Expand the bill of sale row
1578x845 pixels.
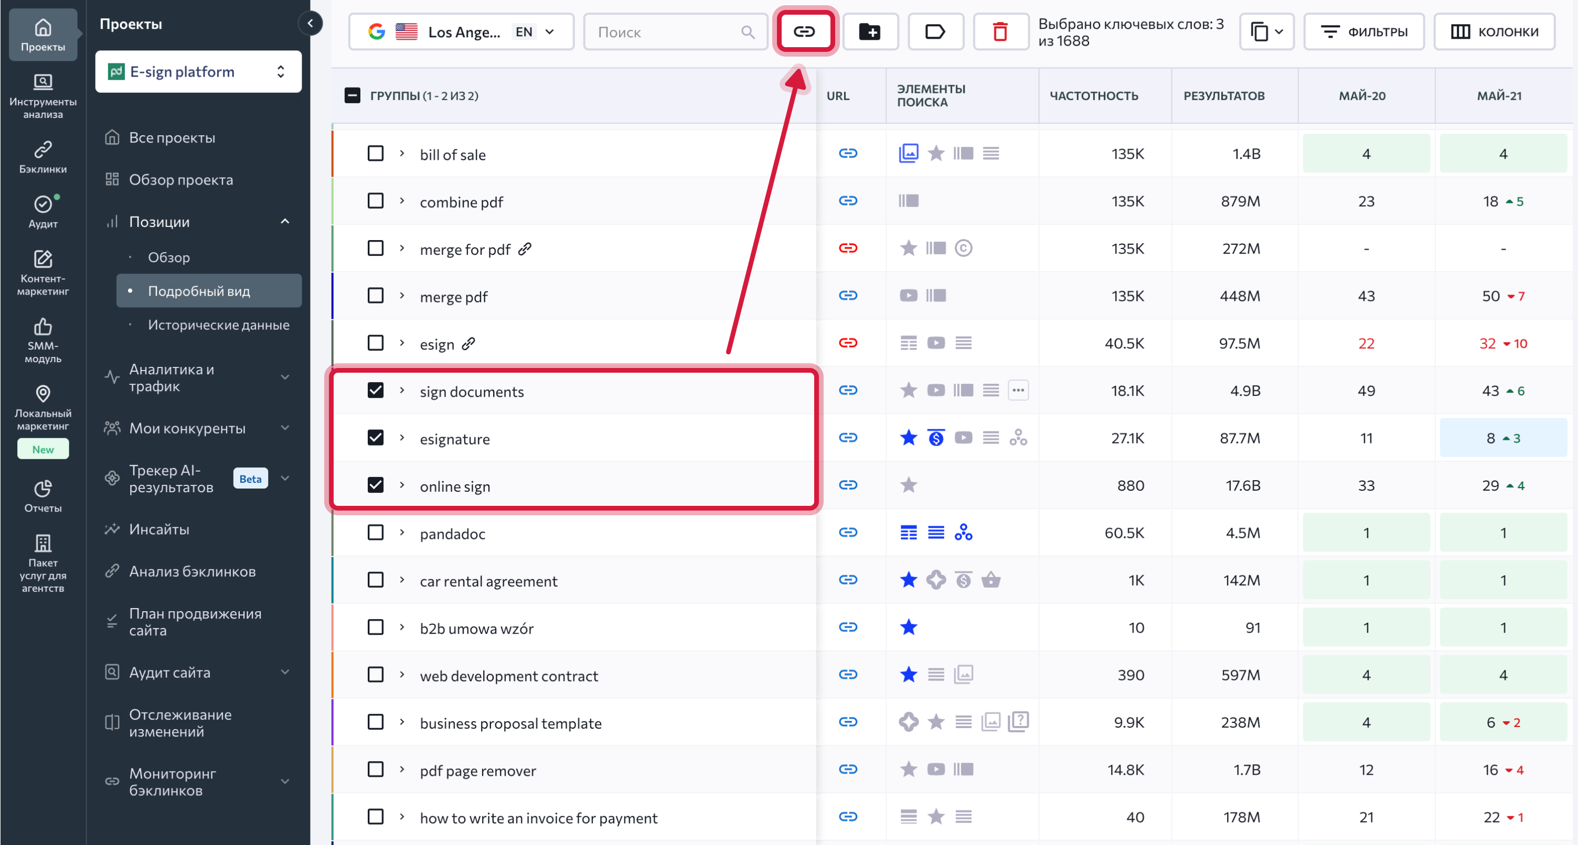point(402,153)
